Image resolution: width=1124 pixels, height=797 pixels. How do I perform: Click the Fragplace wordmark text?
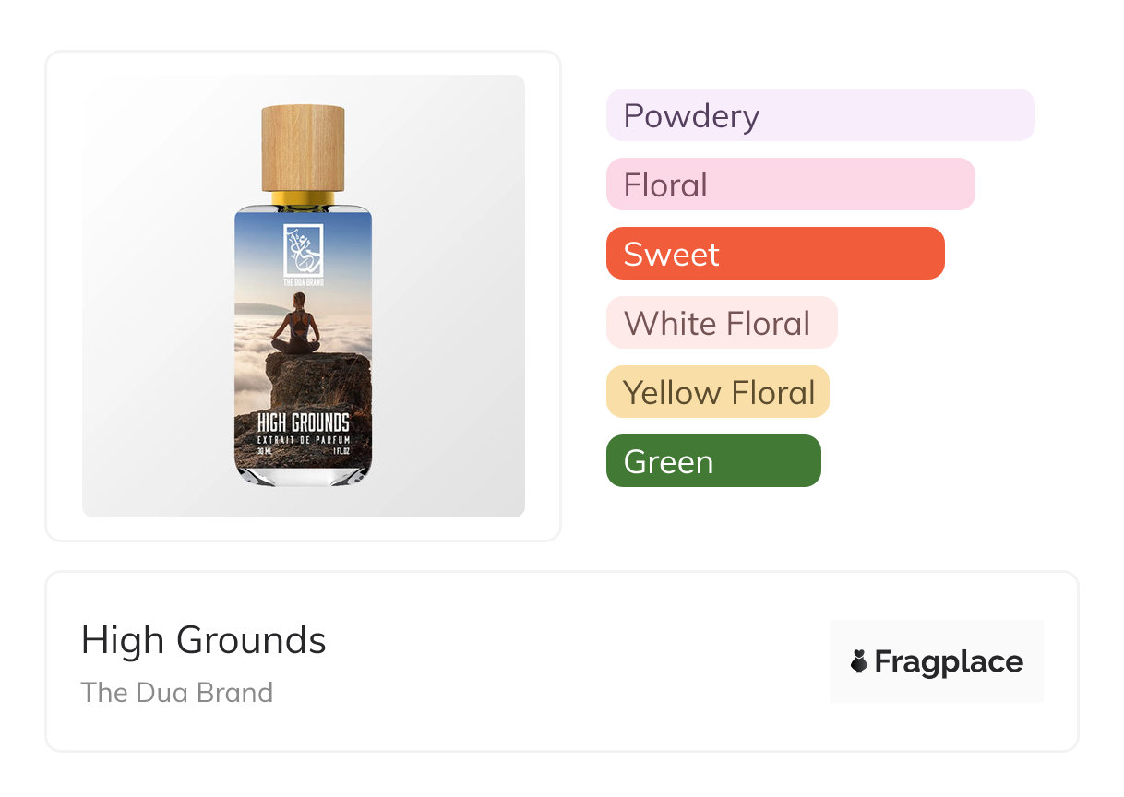pyautogui.click(x=948, y=661)
